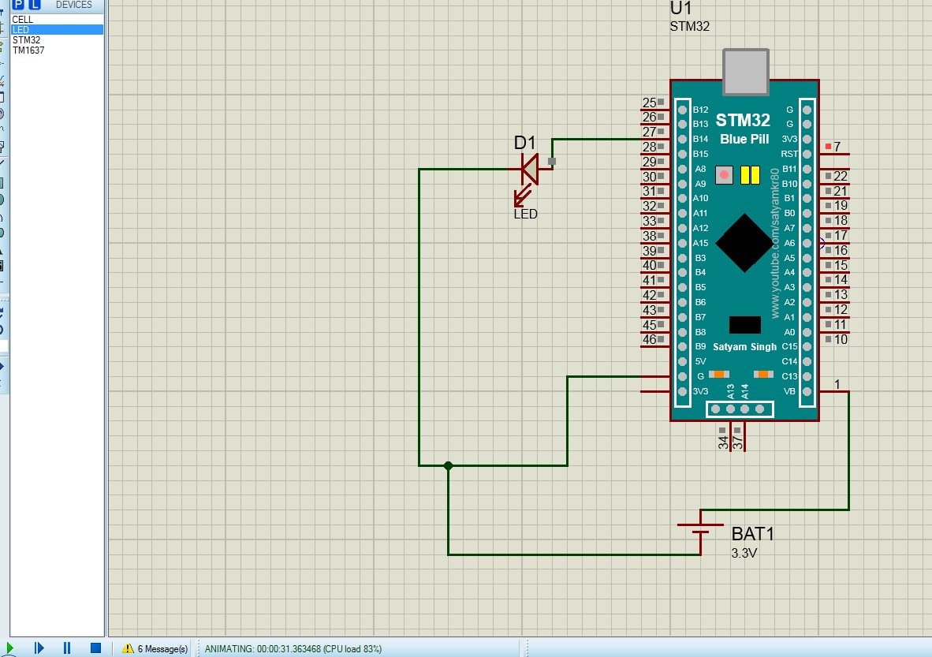This screenshot has width=932, height=657.
Task: Click the wire junction dot below the LED
Action: tap(448, 465)
